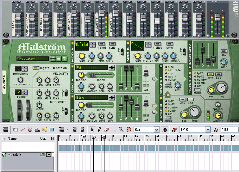Click the Shaper mode button
Screen dimensions: 239x172
(x=168, y=83)
